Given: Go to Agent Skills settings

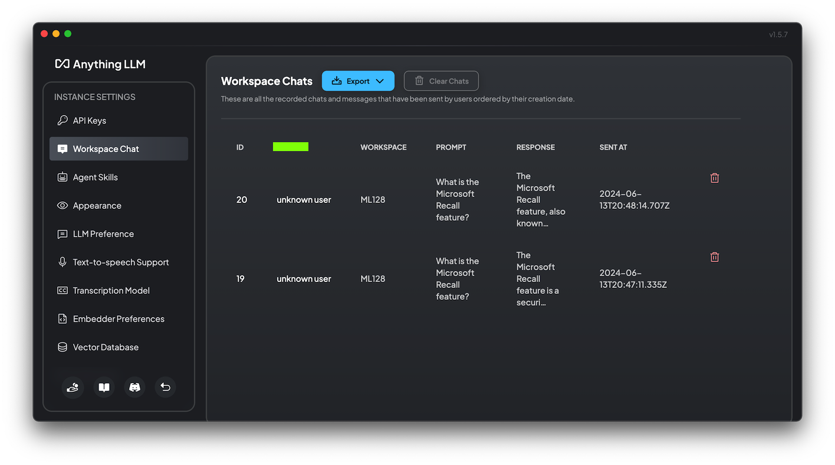Looking at the screenshot, I should [96, 177].
